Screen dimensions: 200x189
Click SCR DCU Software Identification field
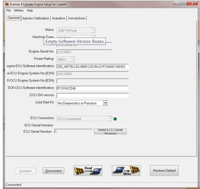click(x=92, y=88)
